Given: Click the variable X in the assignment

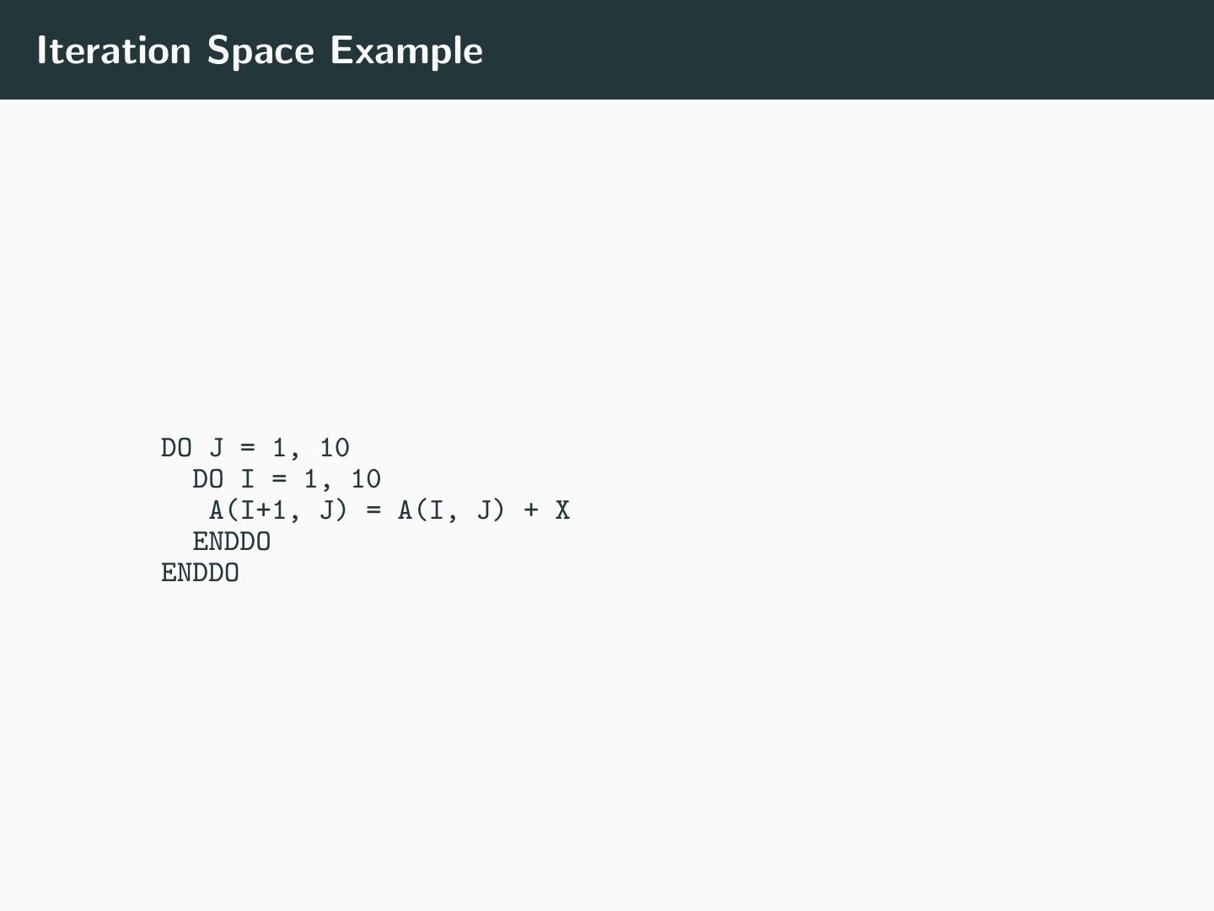Looking at the screenshot, I should click(x=562, y=510).
